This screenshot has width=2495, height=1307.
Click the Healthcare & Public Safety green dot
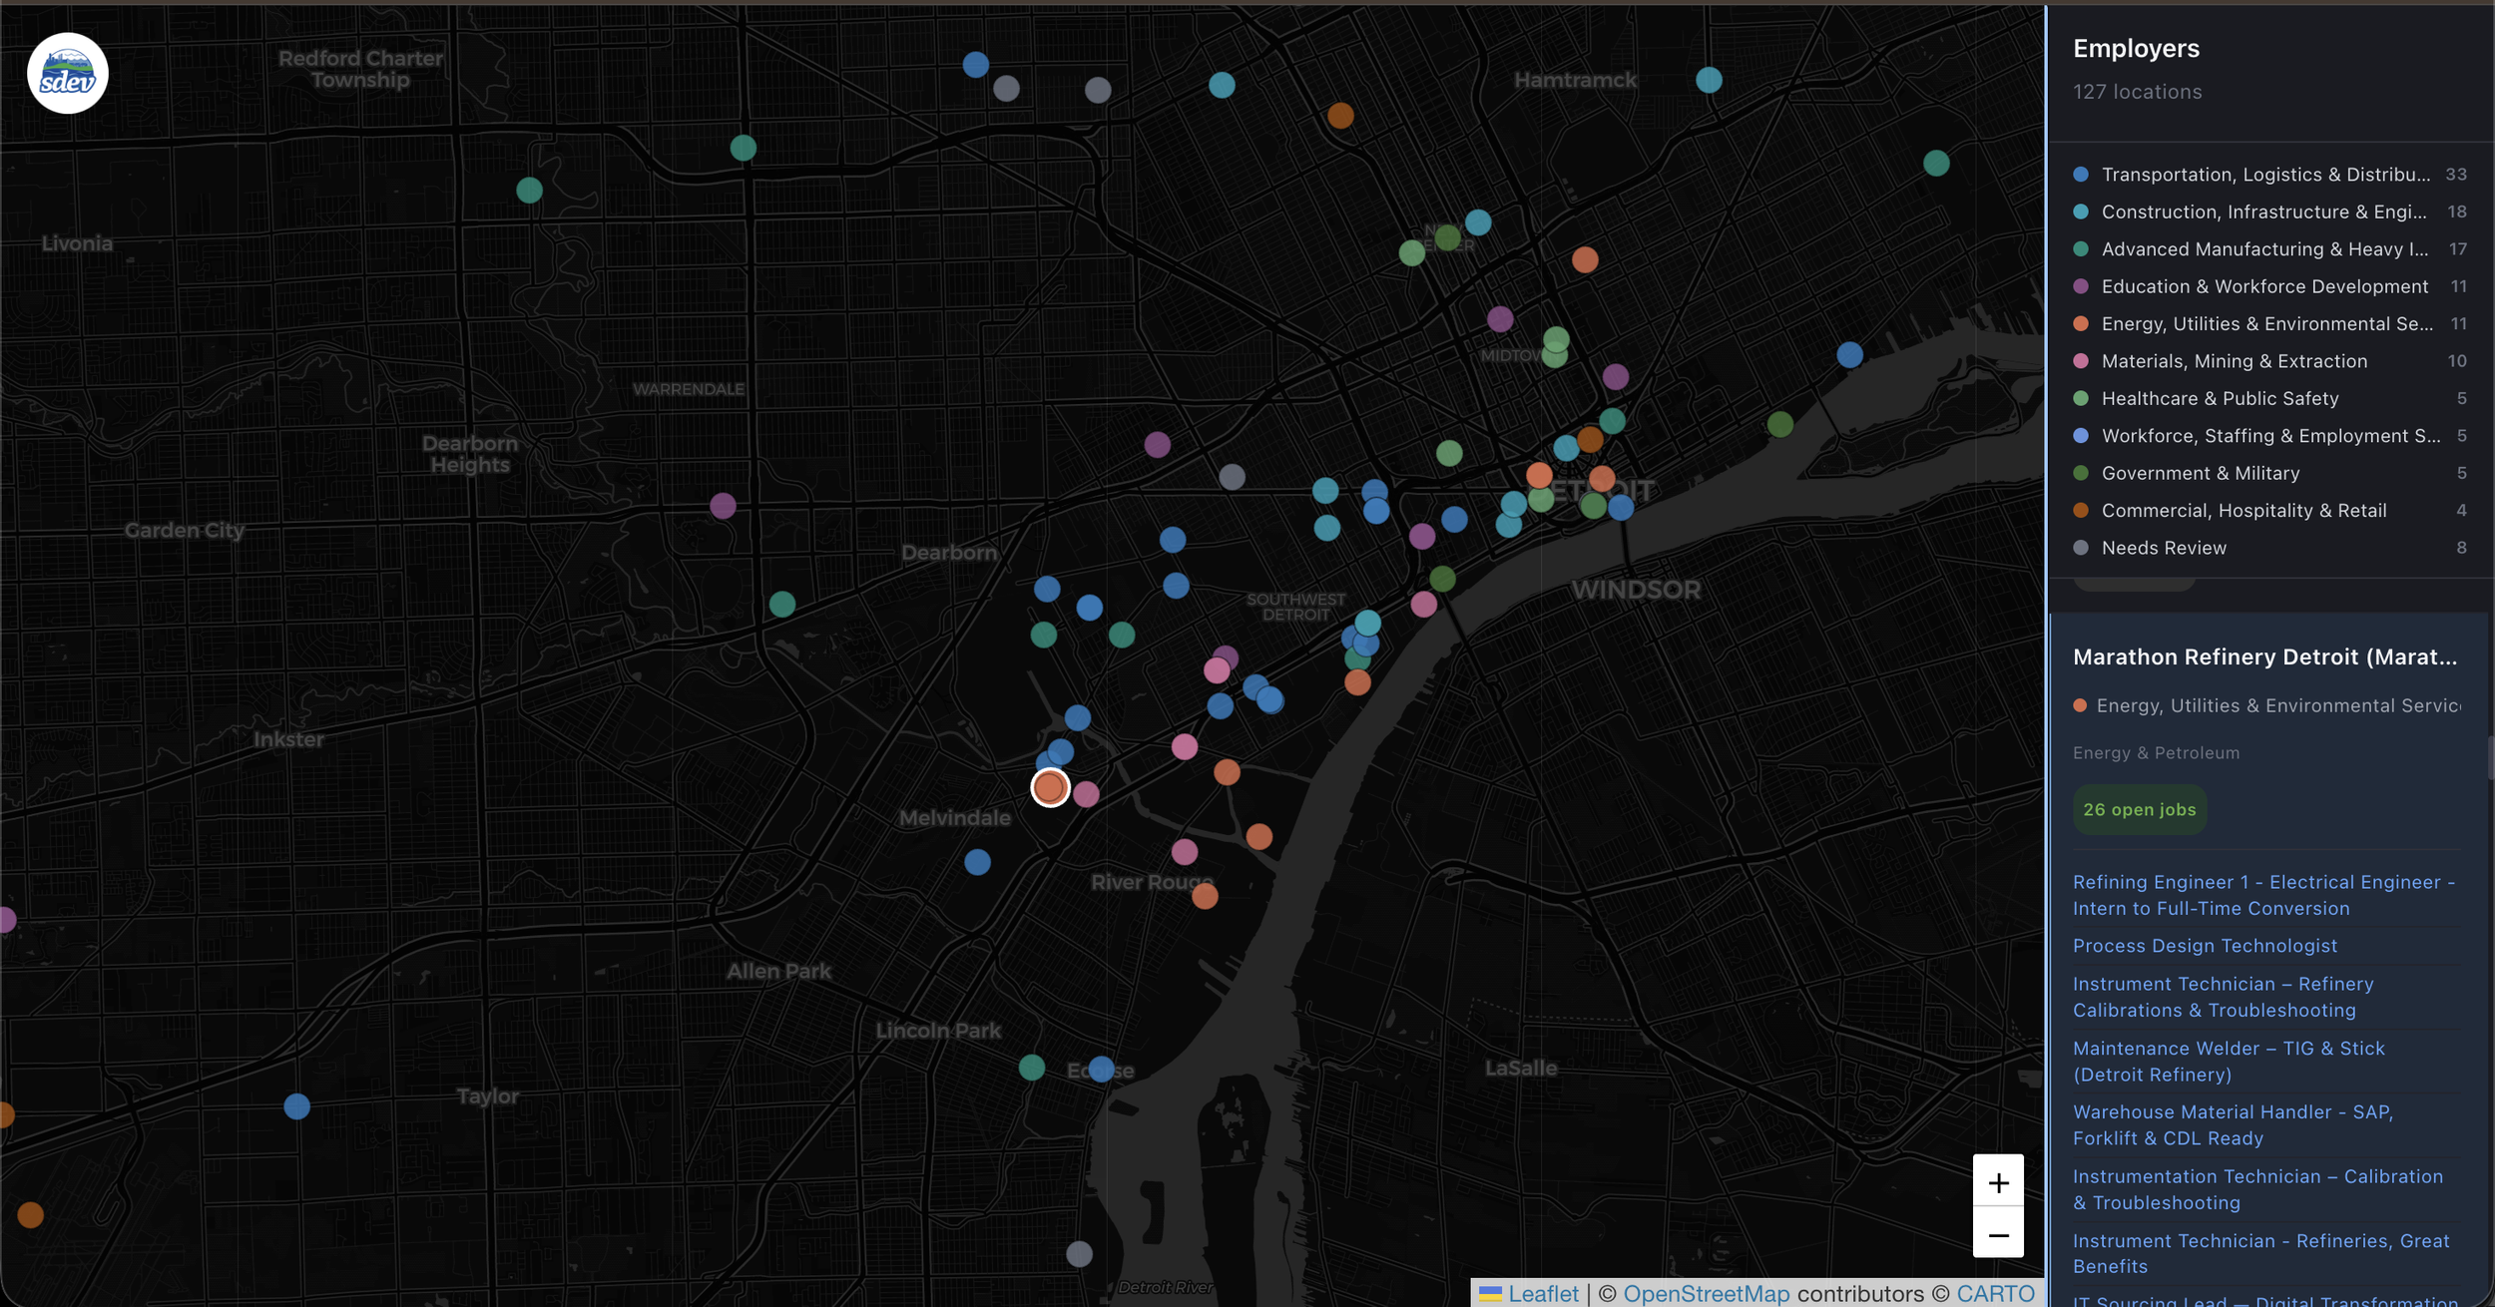pos(2081,398)
